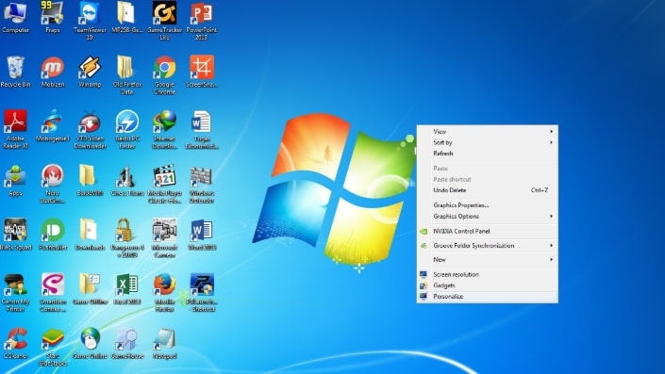665x374 pixels.
Task: Click the PowerPoint 2013 shortcut icon
Action: tap(202, 21)
